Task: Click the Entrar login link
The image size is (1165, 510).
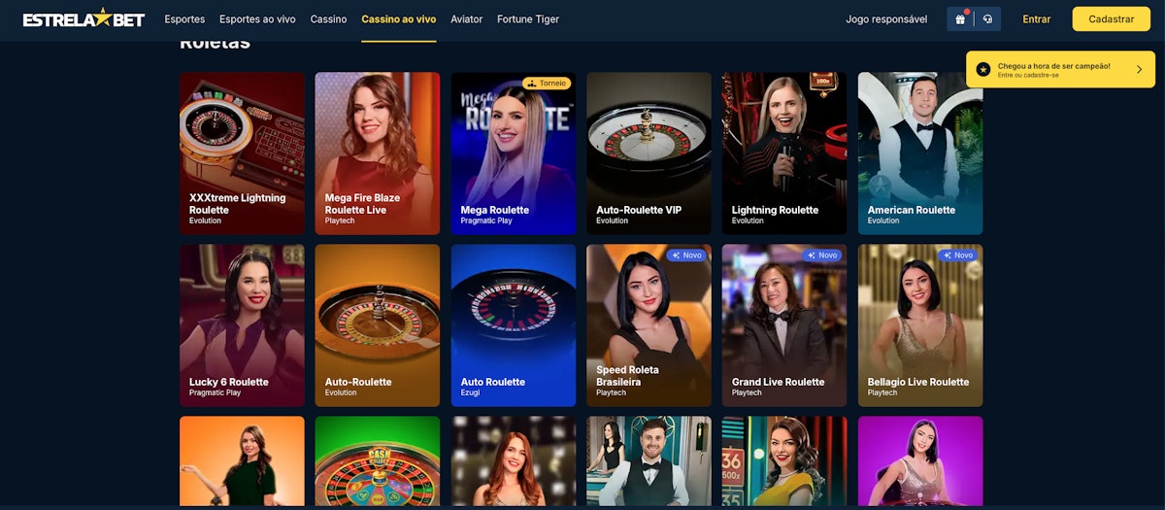Action: [x=1037, y=19]
